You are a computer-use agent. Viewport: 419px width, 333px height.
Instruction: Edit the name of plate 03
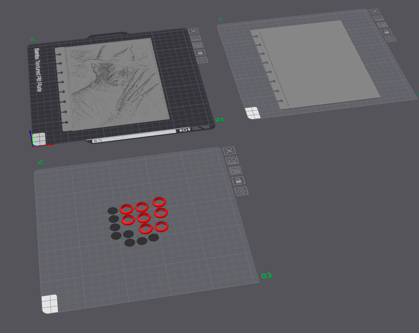pyautogui.click(x=41, y=162)
